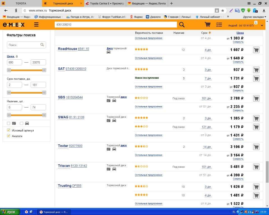Open Другие закладки bookmarks dropdown
The image size is (269, 215).
pos(254,17)
